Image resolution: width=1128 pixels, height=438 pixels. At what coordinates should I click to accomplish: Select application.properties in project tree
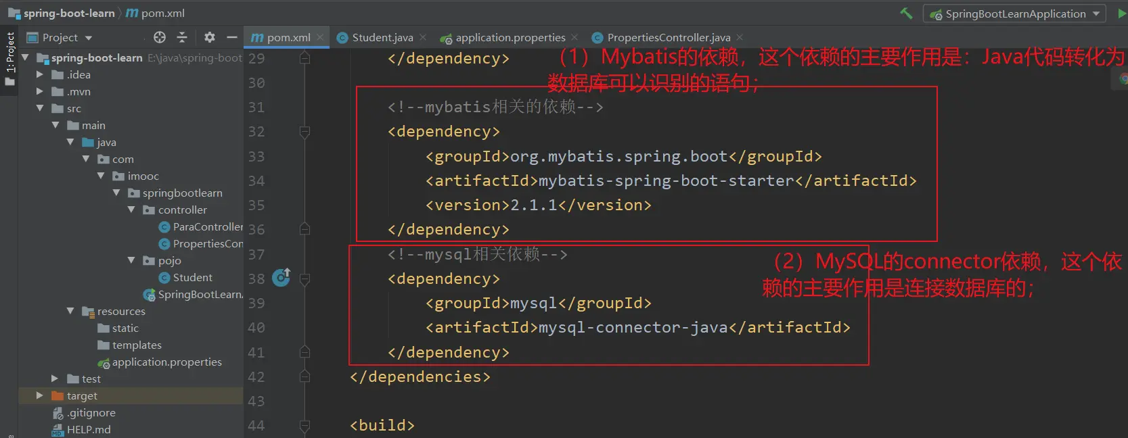tap(160, 362)
